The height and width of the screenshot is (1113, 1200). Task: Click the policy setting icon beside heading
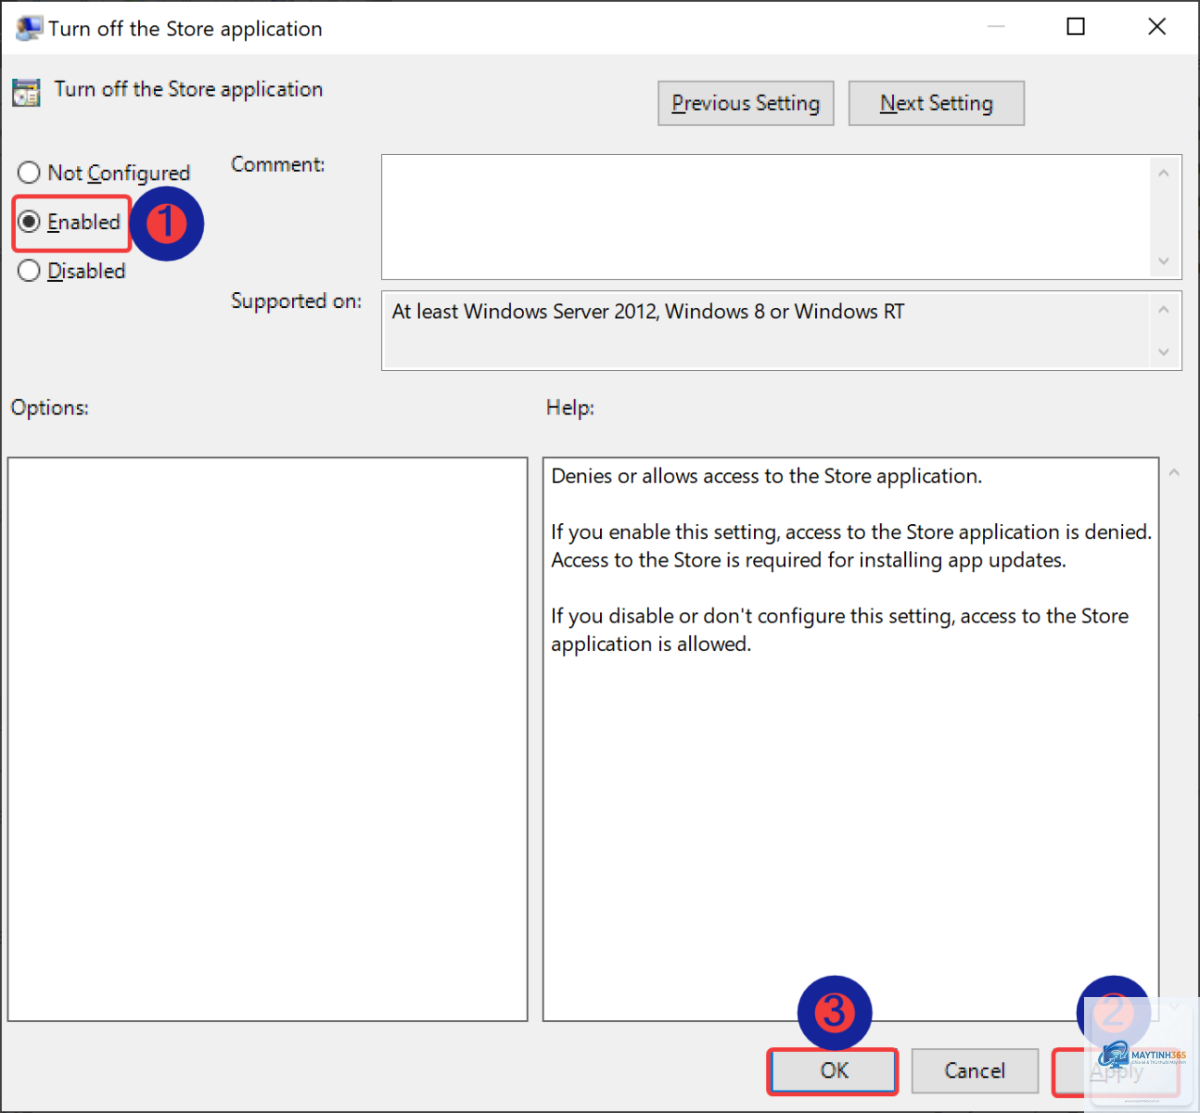[26, 92]
